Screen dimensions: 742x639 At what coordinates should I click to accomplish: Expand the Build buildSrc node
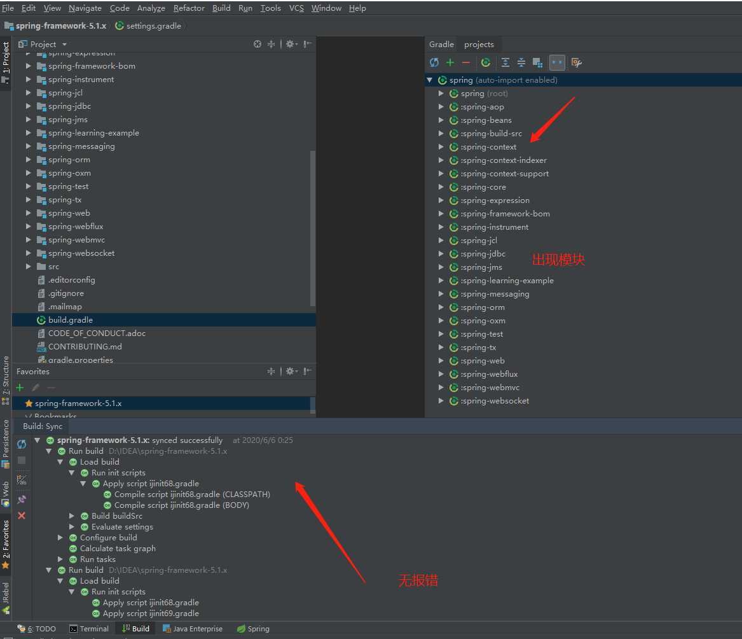click(x=71, y=516)
